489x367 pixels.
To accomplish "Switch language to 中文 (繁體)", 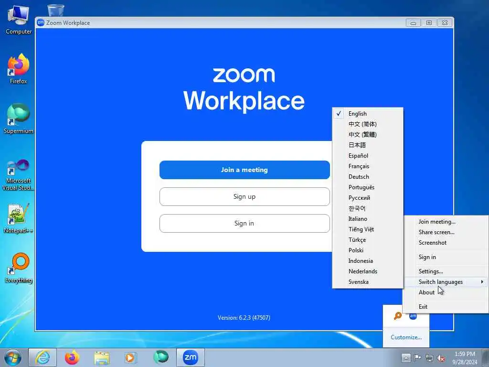I will 368,134.
